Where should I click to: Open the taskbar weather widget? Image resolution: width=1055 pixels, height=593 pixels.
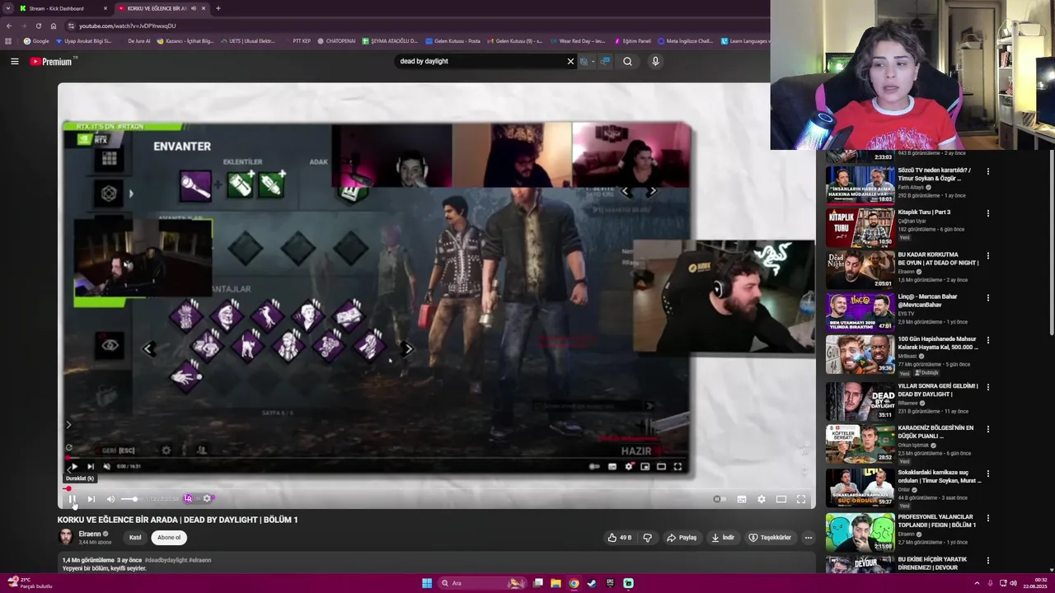coord(29,583)
